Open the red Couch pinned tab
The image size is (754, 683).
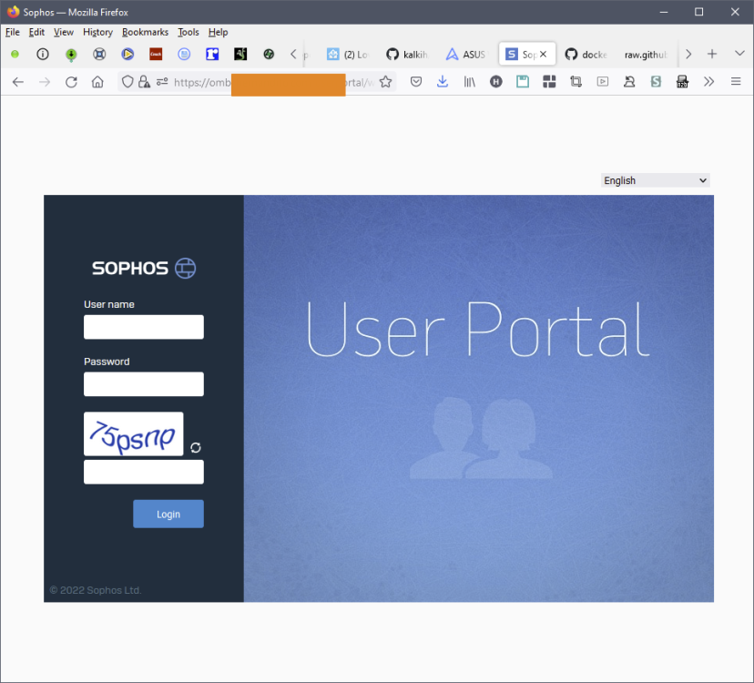(x=156, y=55)
